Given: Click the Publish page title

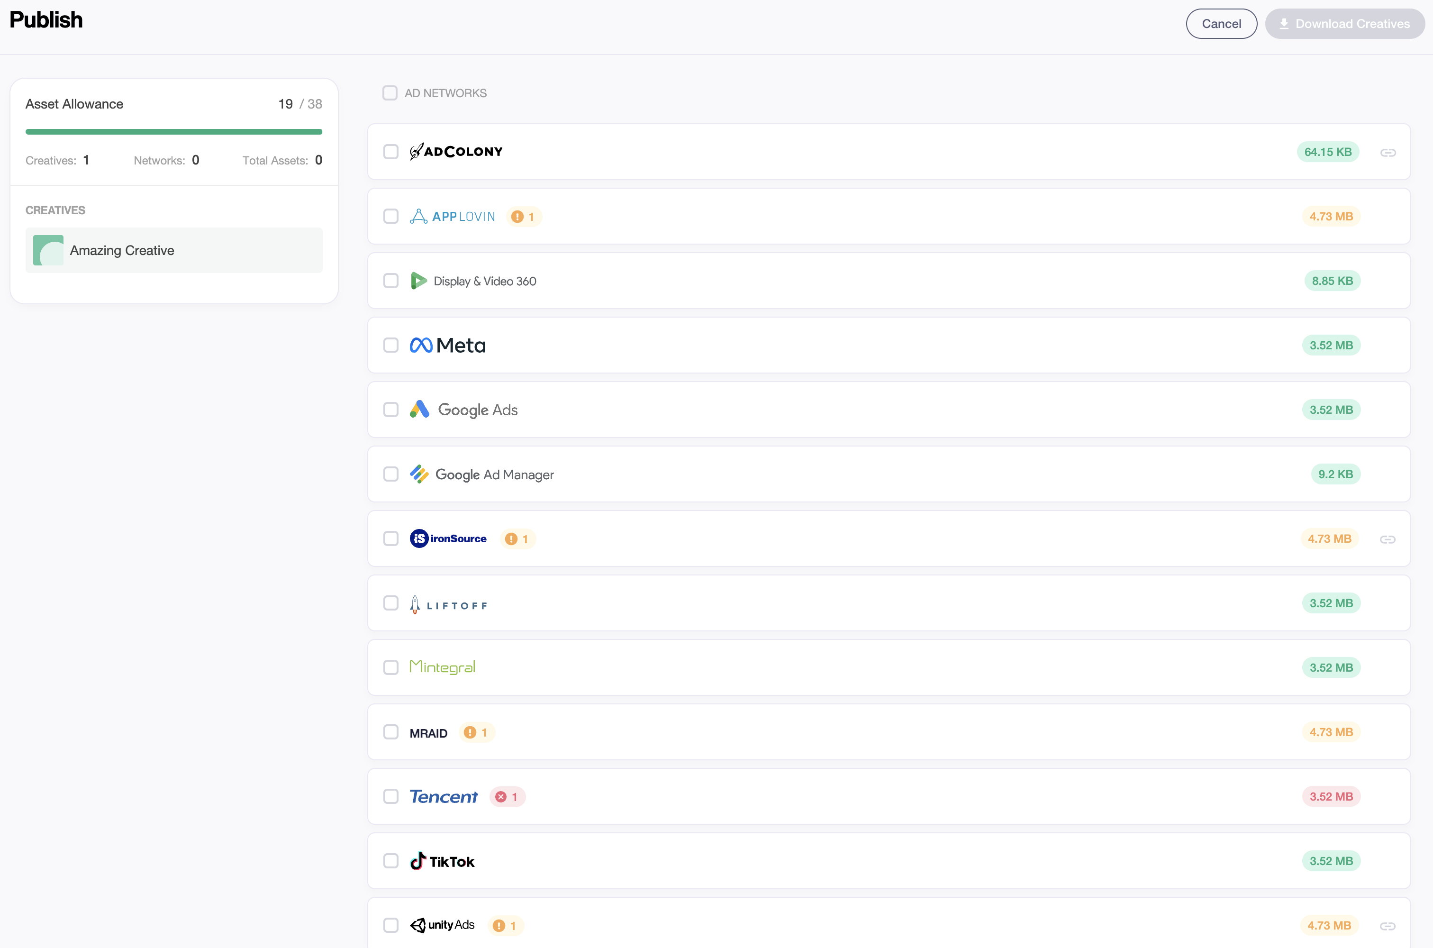Looking at the screenshot, I should point(46,20).
